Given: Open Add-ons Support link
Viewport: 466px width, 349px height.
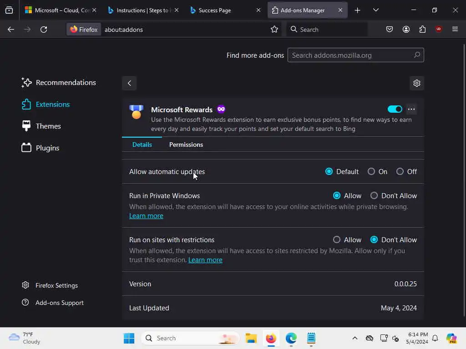Looking at the screenshot, I should [53, 302].
